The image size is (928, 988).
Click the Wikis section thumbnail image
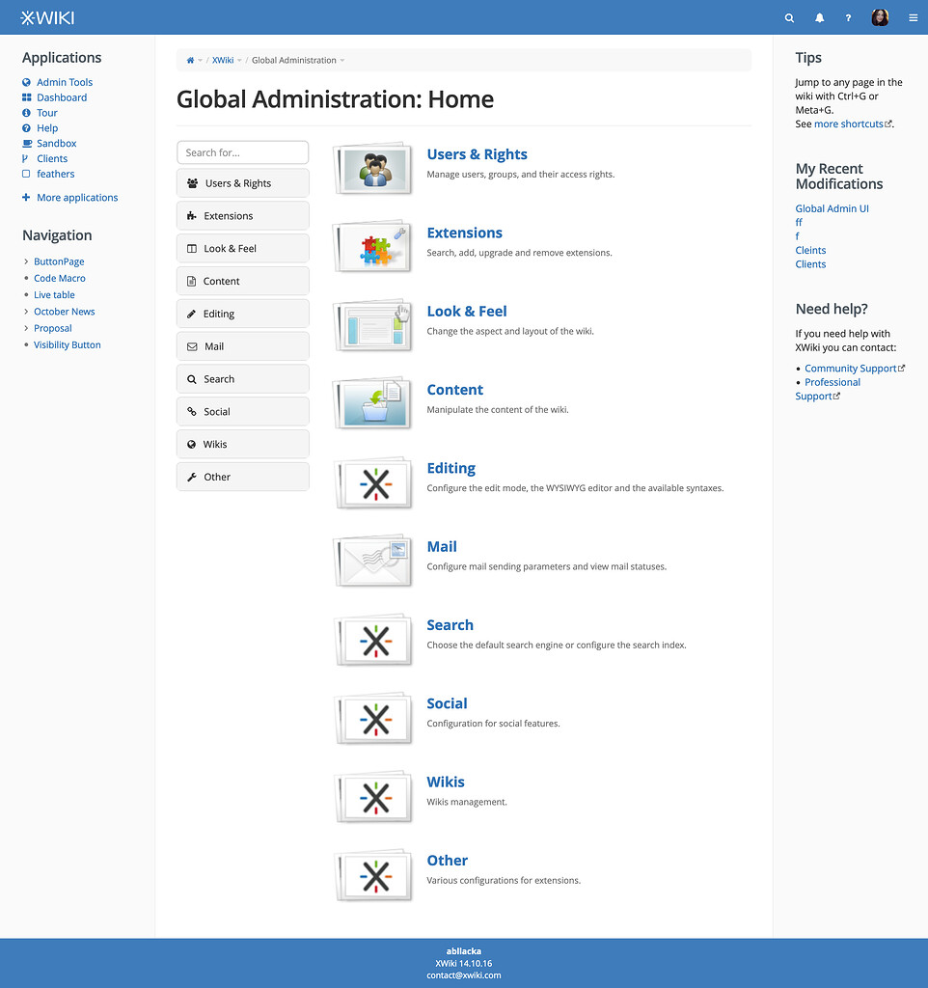373,796
